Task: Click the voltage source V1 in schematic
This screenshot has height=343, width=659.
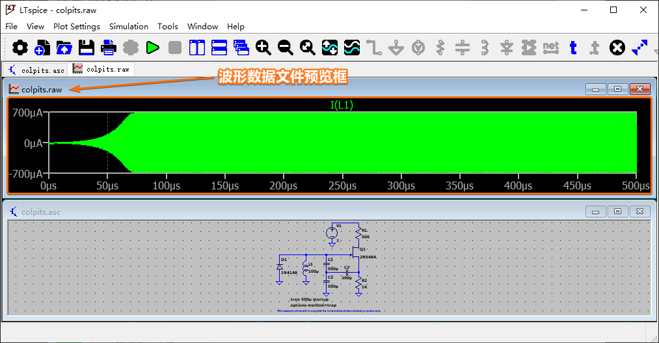Action: (x=332, y=232)
